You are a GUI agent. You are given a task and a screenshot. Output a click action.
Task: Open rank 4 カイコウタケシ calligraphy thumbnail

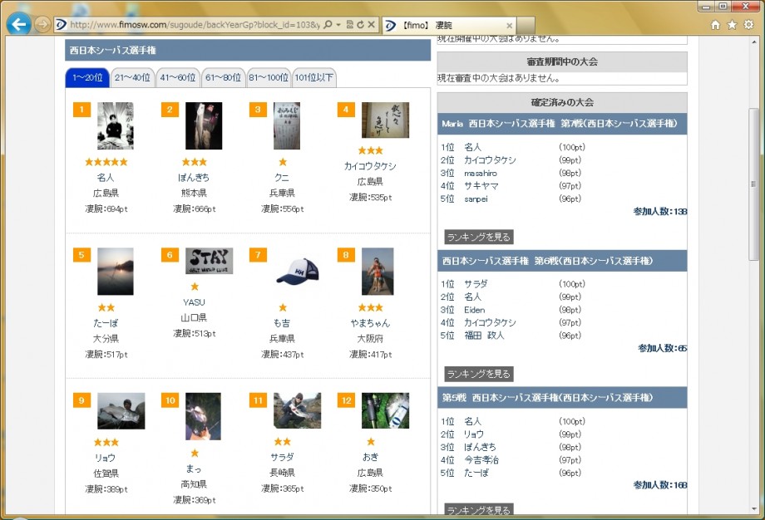click(x=386, y=120)
